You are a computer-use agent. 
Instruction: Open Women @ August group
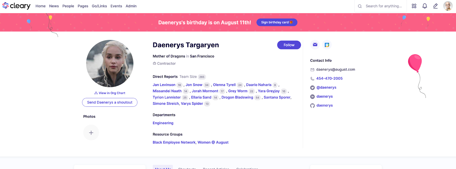[213, 142]
